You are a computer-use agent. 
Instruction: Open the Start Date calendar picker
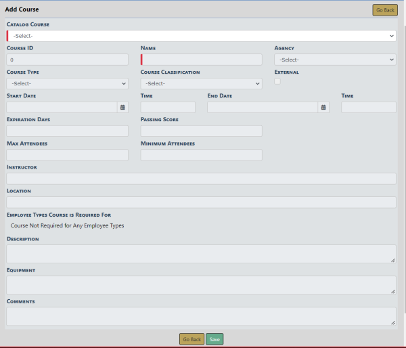click(122, 107)
